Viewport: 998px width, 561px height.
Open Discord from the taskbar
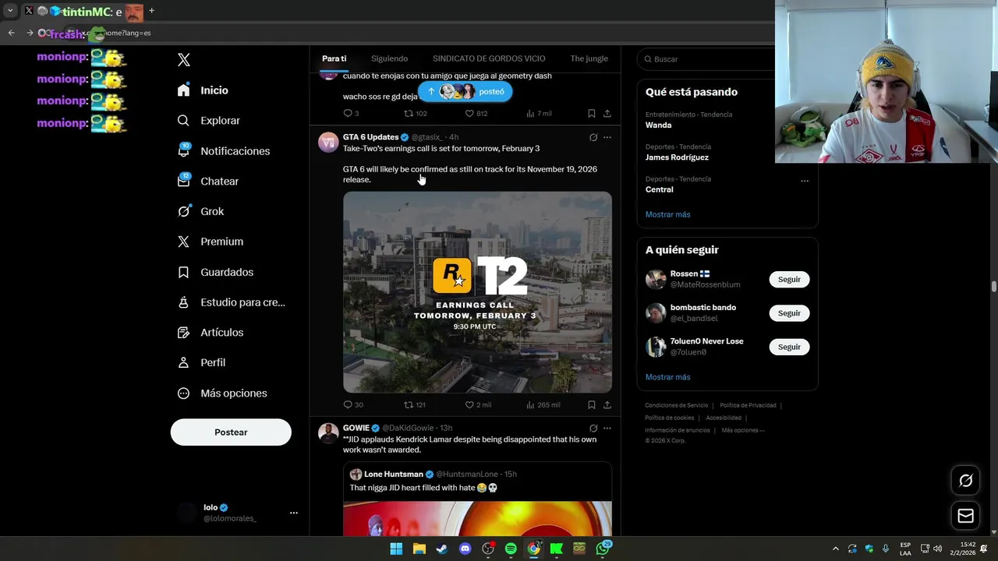click(465, 549)
